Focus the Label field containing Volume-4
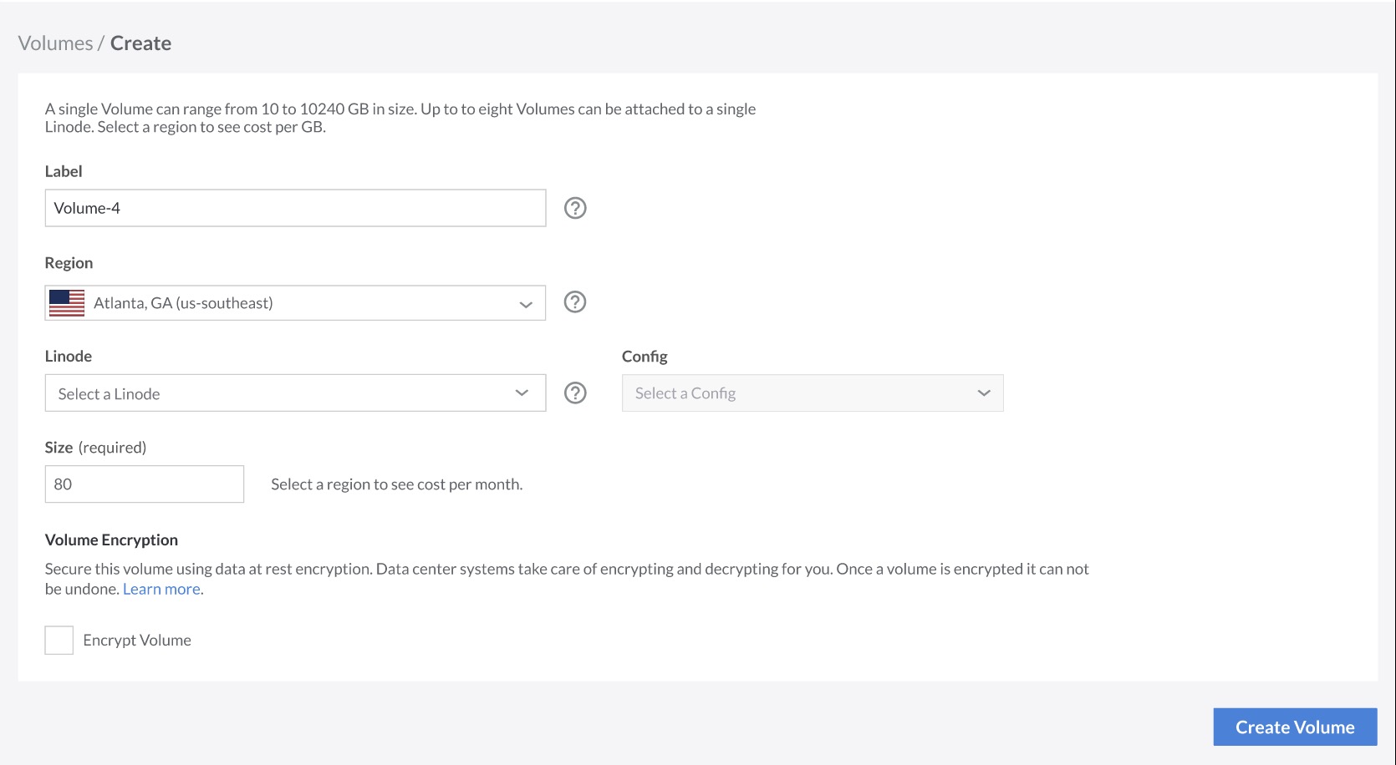The width and height of the screenshot is (1396, 765). pos(294,208)
